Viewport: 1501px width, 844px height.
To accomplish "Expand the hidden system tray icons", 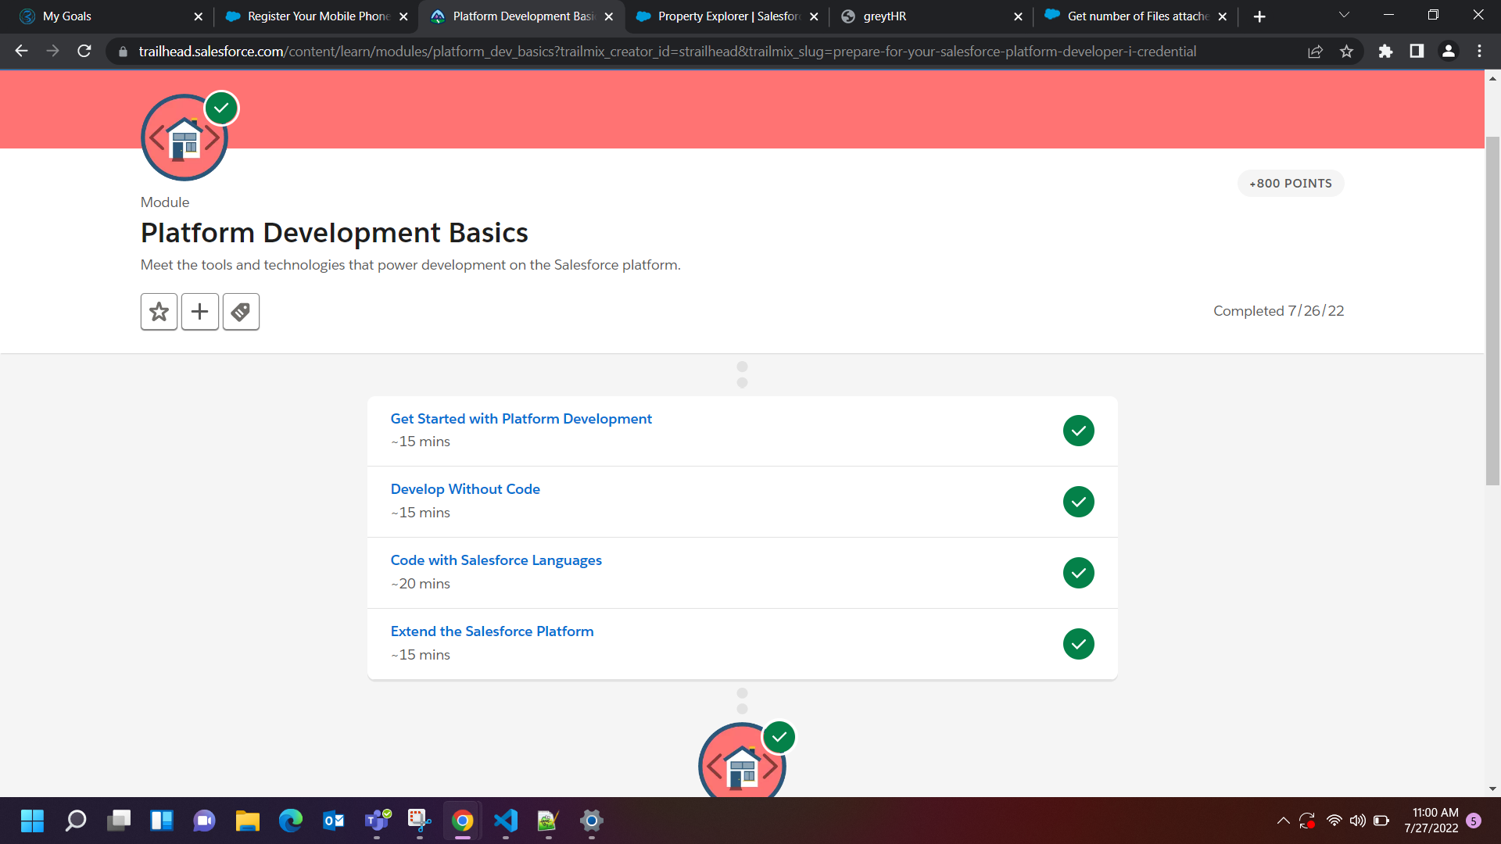I will [x=1283, y=821].
